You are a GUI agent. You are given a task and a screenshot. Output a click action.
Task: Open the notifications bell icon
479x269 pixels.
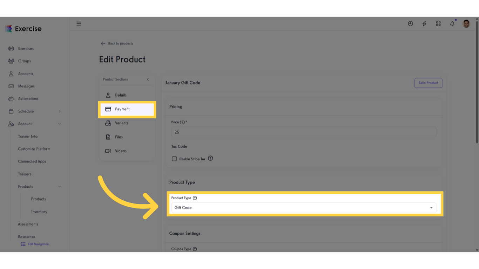(x=452, y=23)
